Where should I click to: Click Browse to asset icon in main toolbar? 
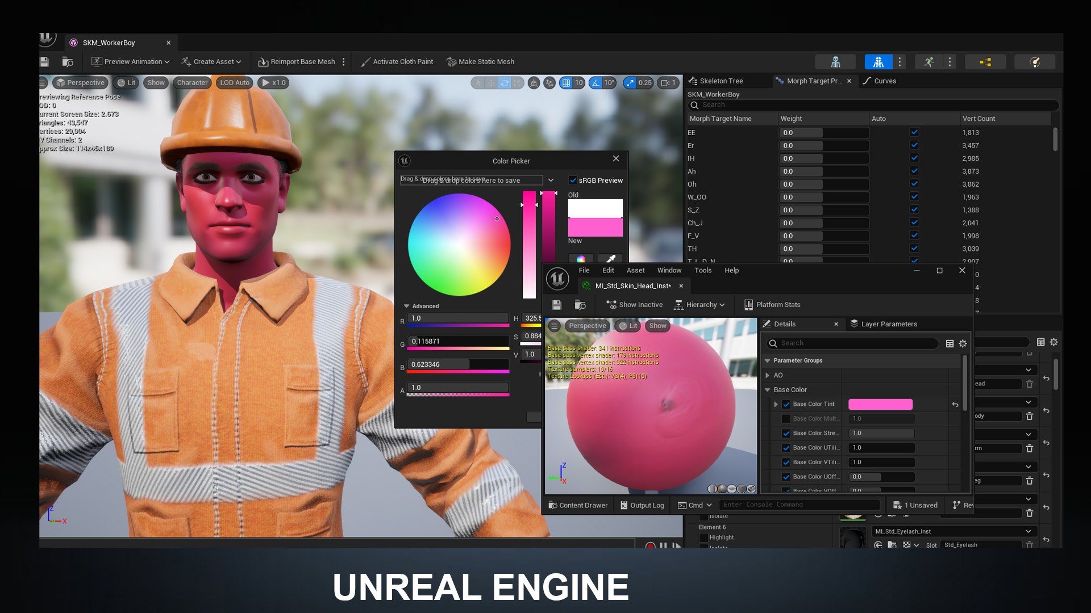click(x=68, y=62)
